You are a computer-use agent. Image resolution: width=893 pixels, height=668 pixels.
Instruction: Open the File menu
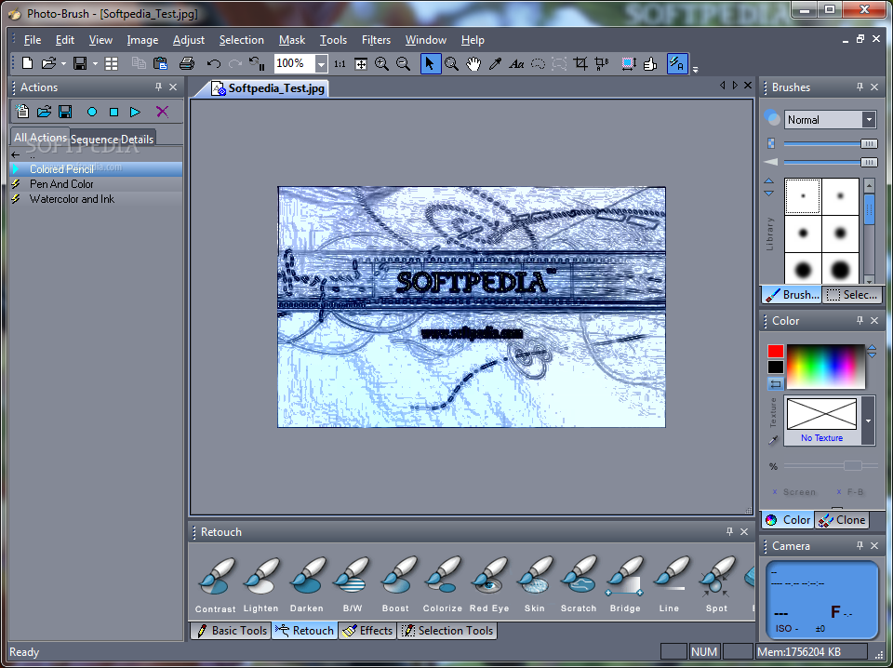[x=33, y=40]
